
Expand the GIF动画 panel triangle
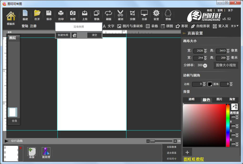(6, 141)
